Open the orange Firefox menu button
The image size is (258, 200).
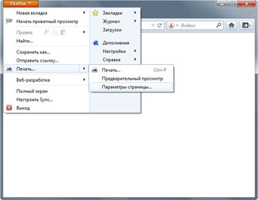pos(21,4)
